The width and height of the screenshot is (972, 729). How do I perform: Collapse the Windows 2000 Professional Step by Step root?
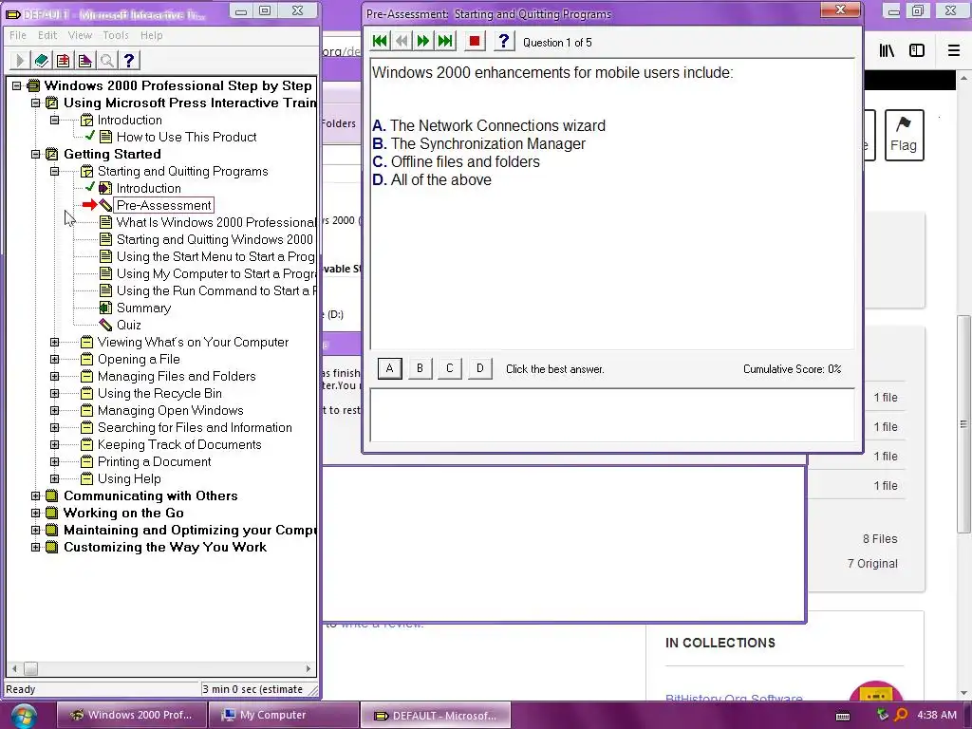point(17,85)
